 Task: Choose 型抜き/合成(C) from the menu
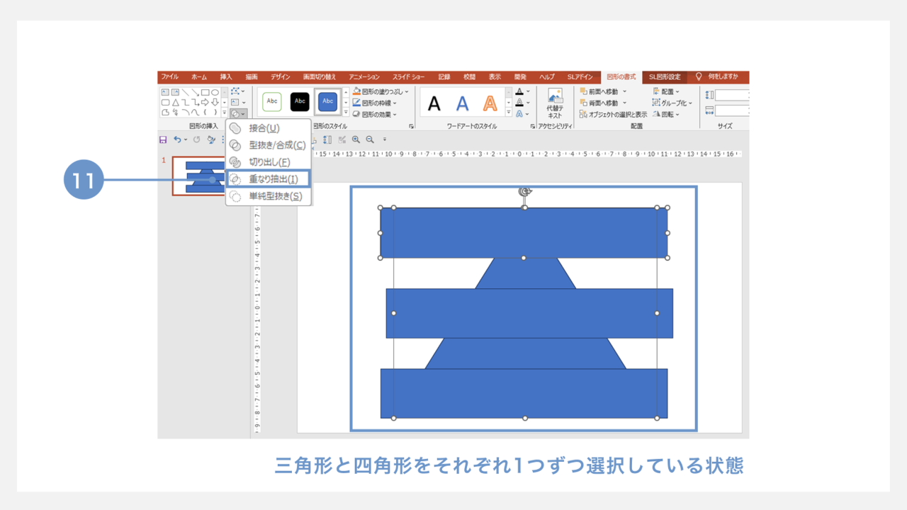269,145
